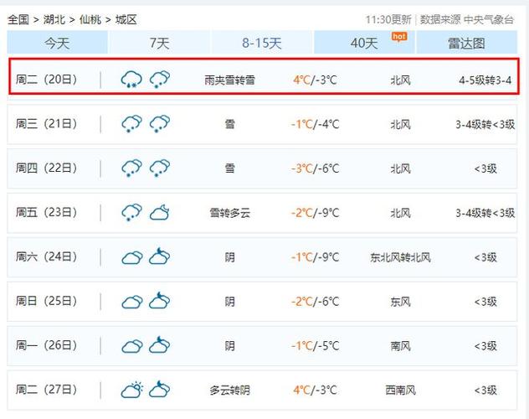
Task: Select the 周一 (26日) date label
Action: 46,345
